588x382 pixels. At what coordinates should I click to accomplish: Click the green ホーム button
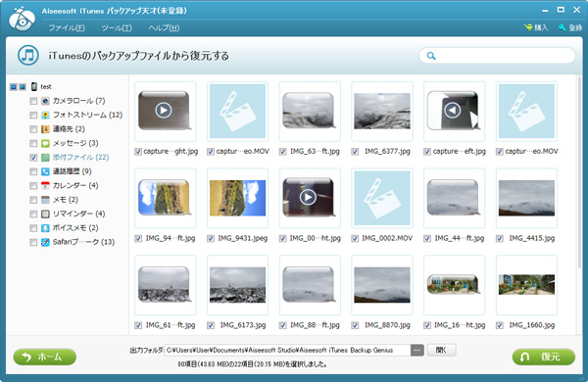[45, 357]
